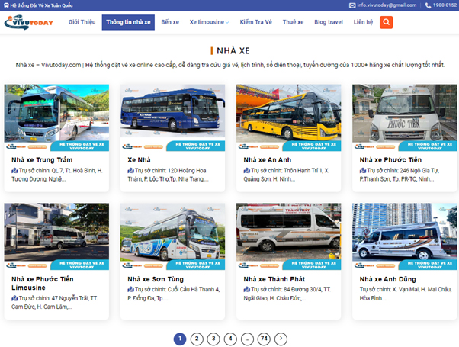The image size is (459, 347).
Task: Click location icon of Nhà xe Sơn Tùng
Action: pos(130,289)
